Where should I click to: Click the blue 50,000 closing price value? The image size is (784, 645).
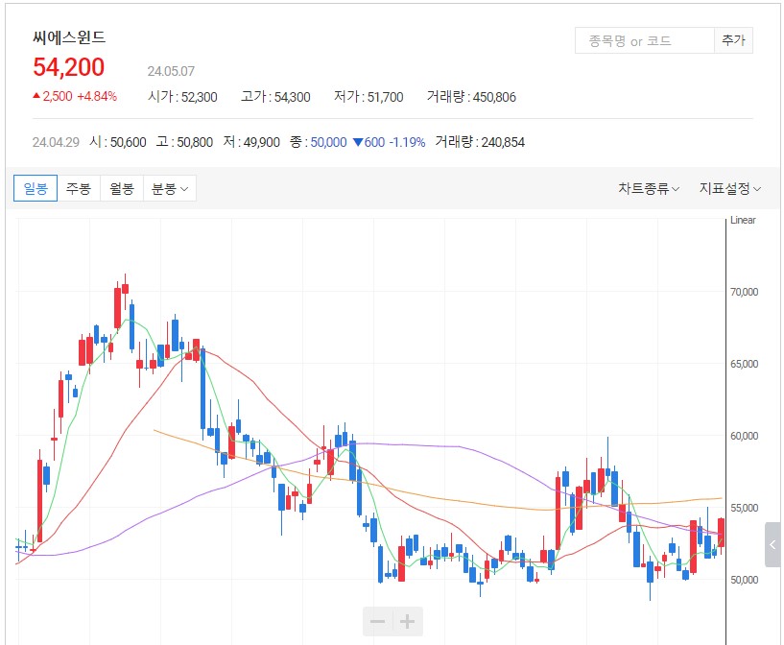click(x=328, y=142)
